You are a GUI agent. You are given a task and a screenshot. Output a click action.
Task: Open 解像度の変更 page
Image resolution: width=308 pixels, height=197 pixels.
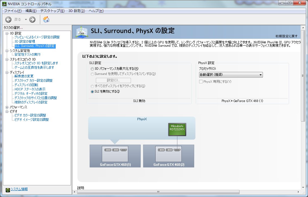pos(24,76)
